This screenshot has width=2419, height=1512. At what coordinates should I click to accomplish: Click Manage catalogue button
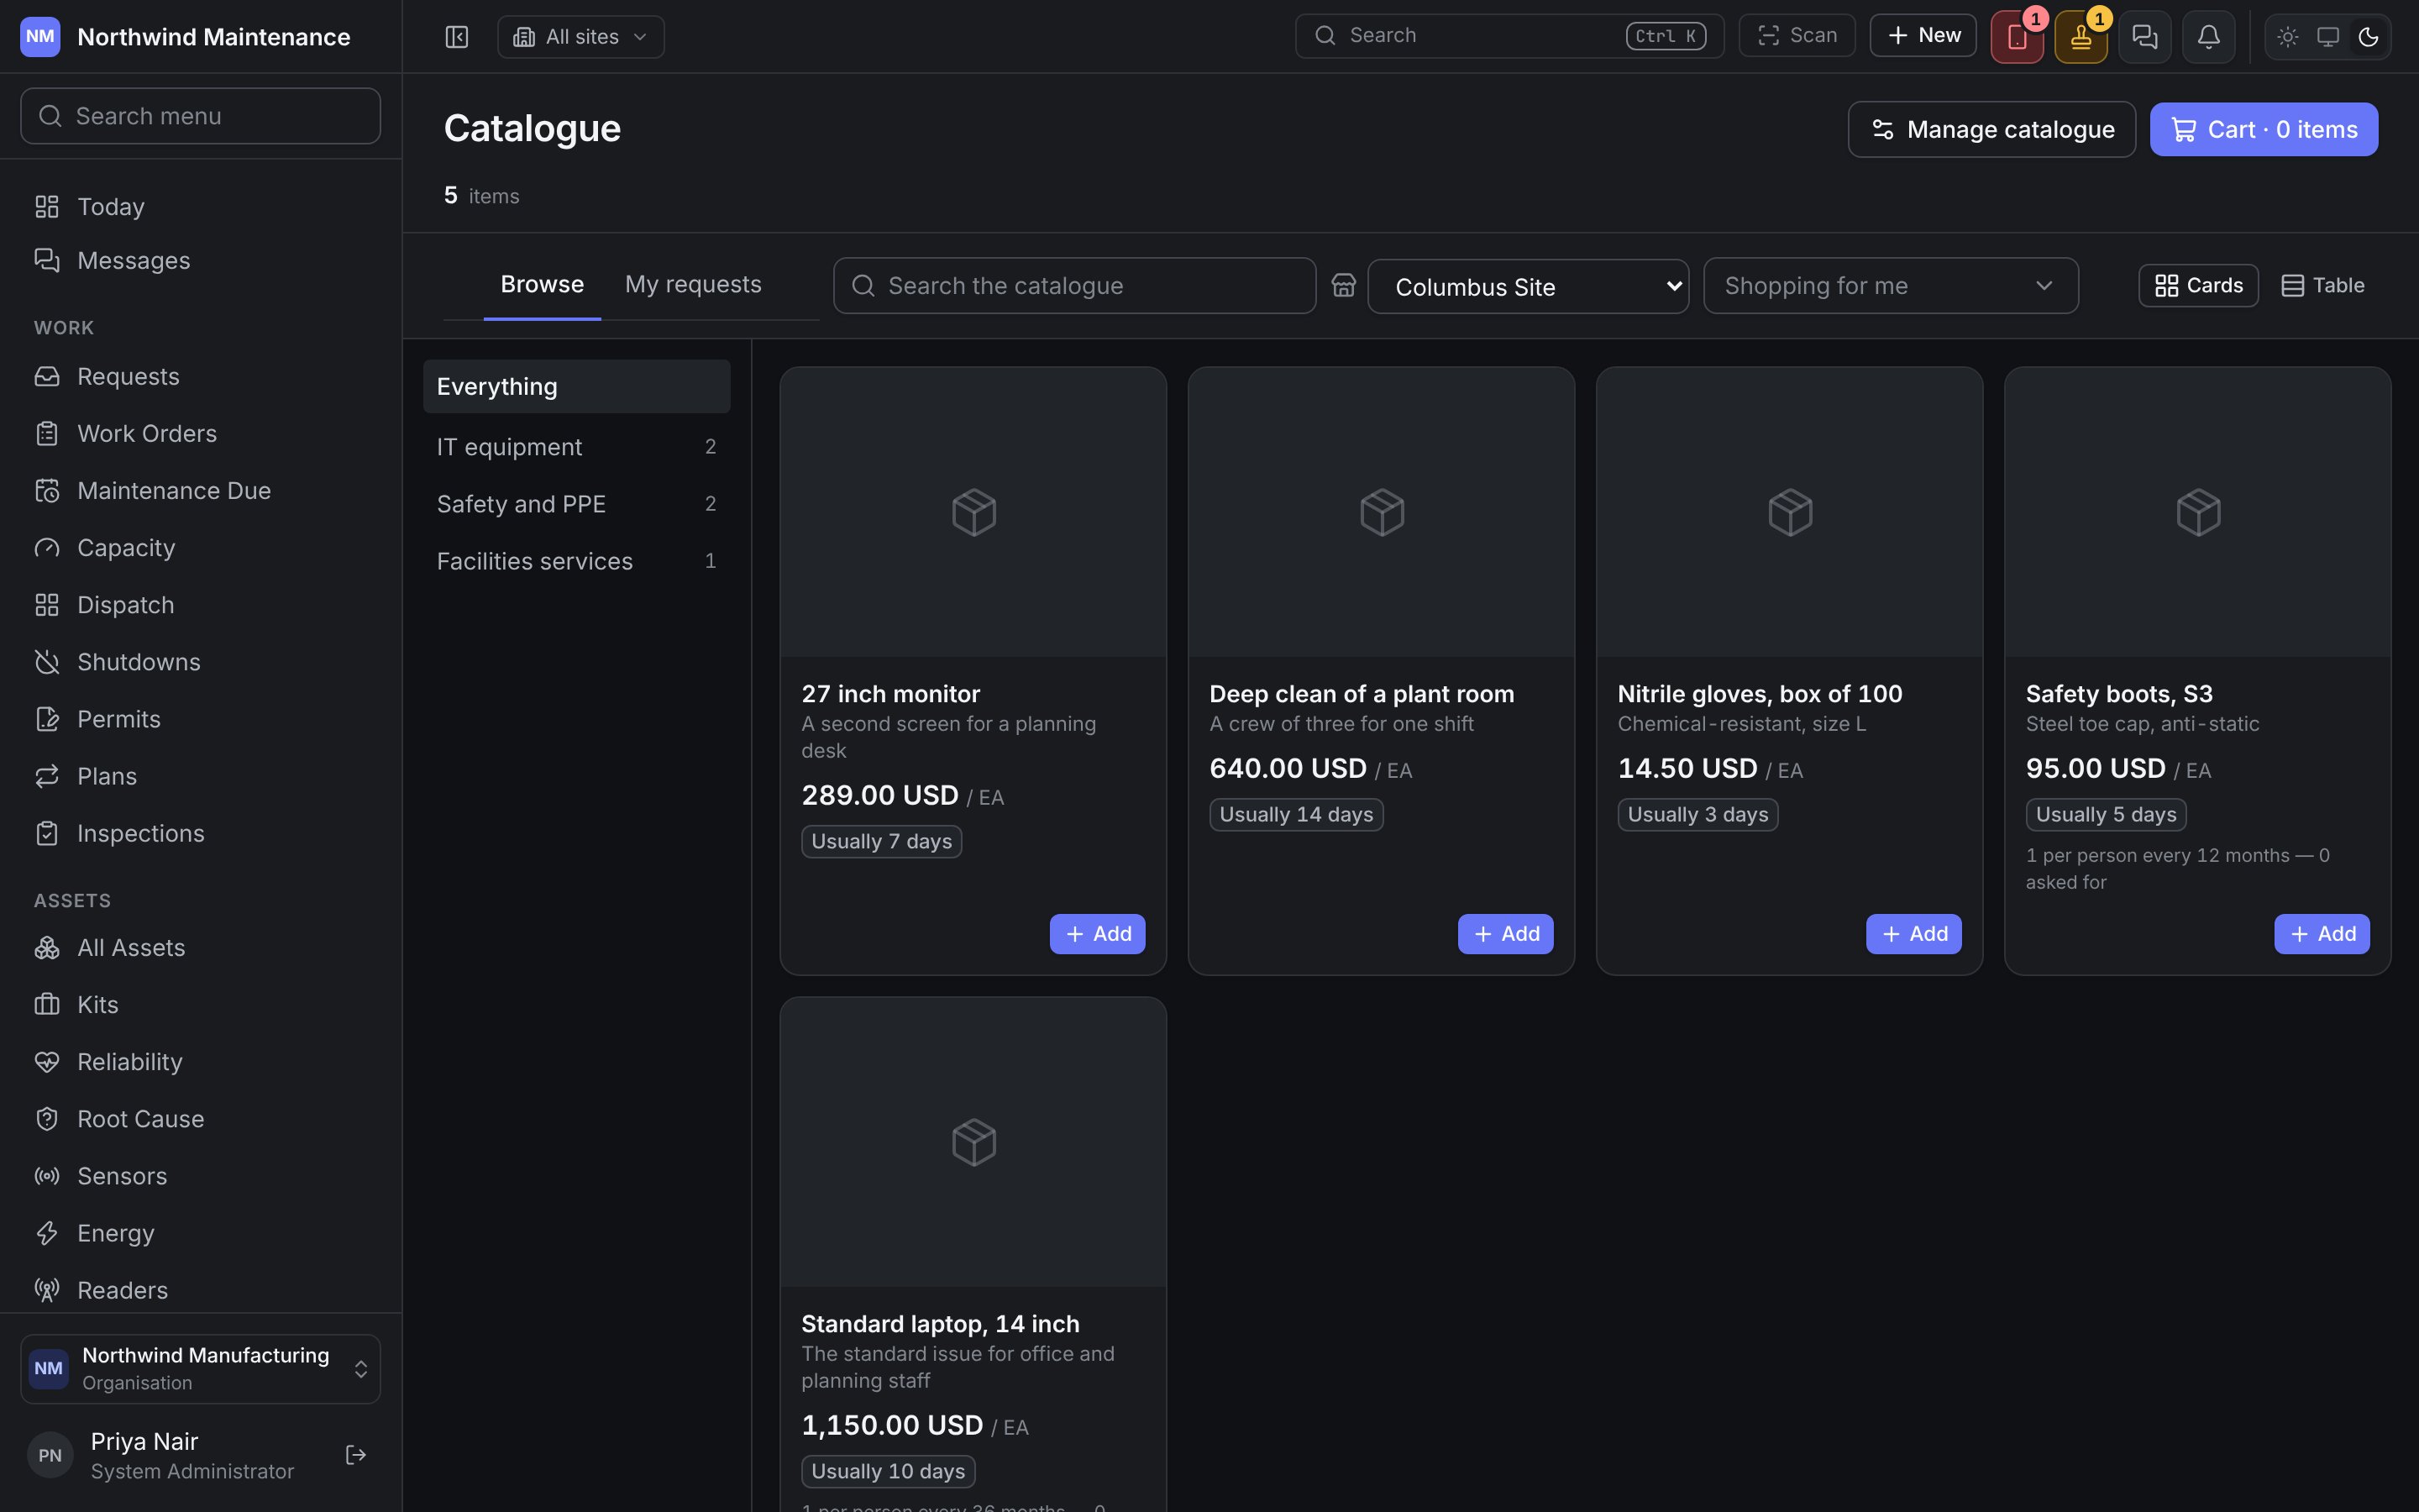(1991, 129)
